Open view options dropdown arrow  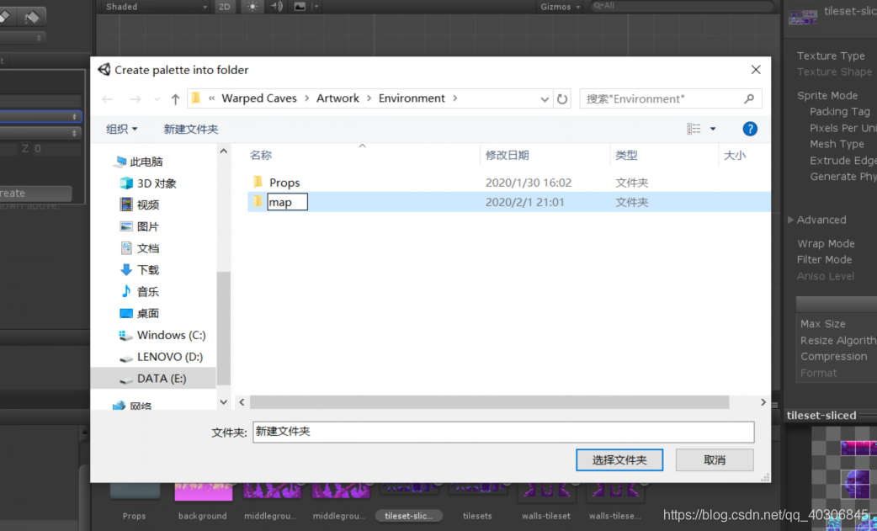[713, 129]
